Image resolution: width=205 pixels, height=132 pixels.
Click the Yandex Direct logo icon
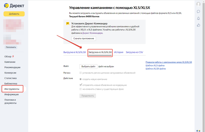click(6, 6)
